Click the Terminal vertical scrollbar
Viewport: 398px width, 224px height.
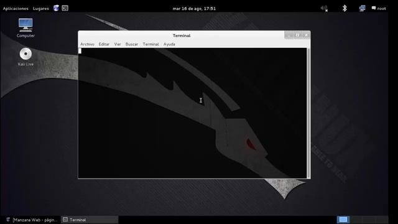pyautogui.click(x=308, y=113)
